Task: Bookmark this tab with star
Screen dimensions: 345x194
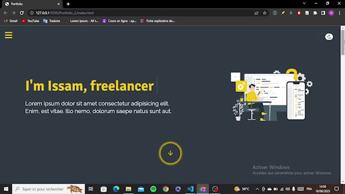Action: pyautogui.click(x=264, y=13)
